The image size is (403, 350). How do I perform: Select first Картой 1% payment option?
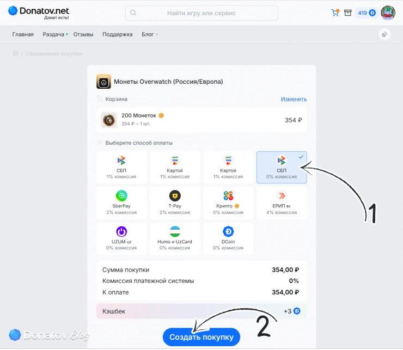point(175,167)
